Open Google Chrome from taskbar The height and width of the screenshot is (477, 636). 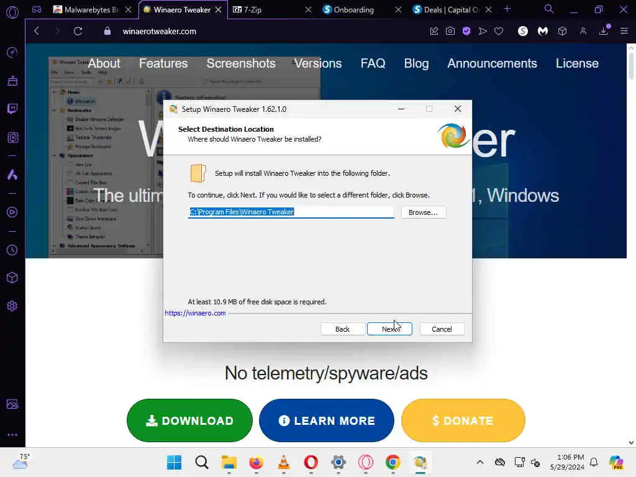click(393, 462)
